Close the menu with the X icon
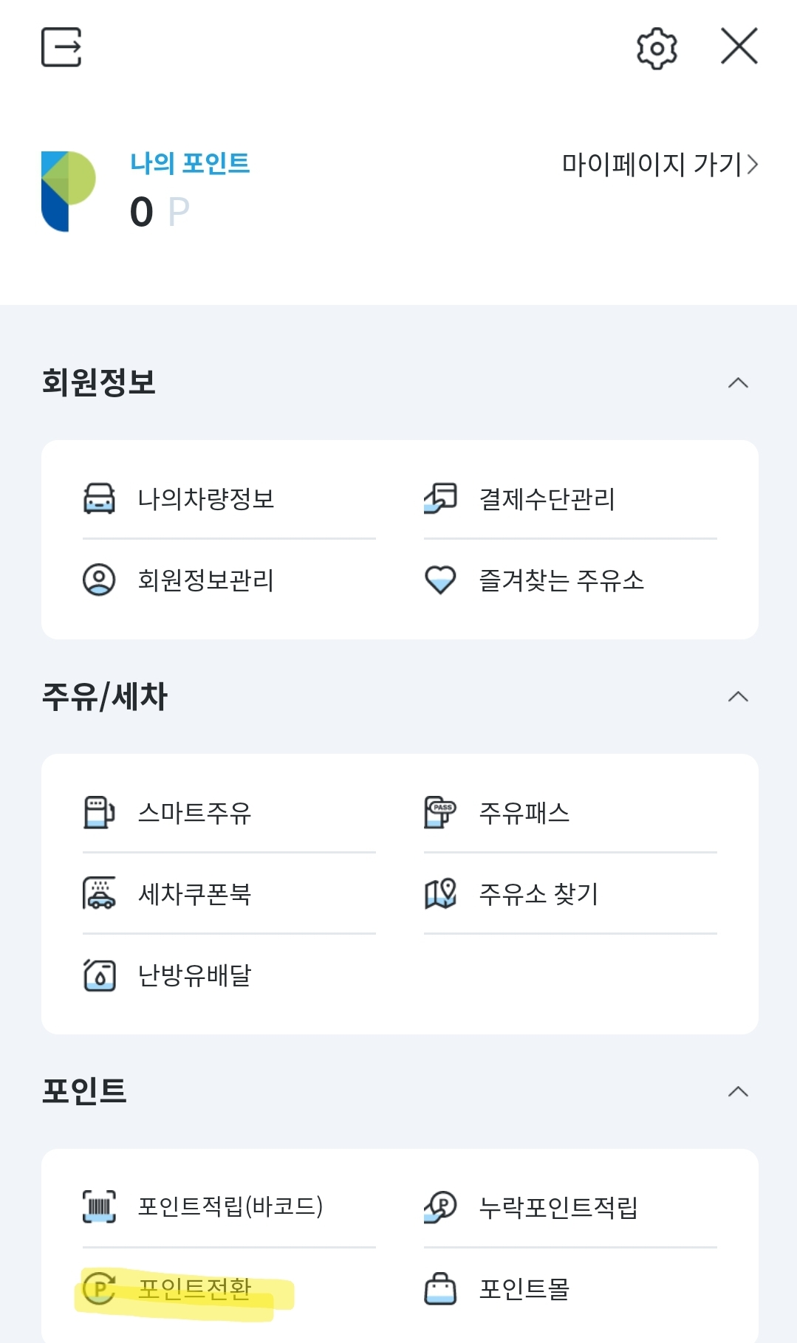 739,47
